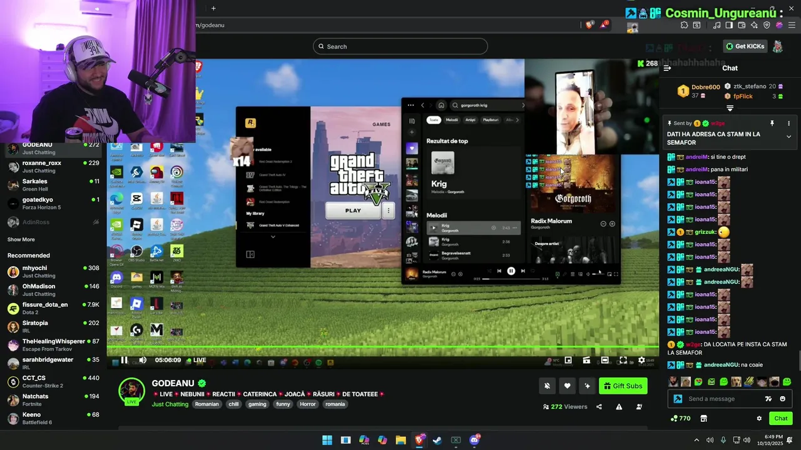This screenshot has width=801, height=450.
Task: Open stream player settings gear
Action: tap(641, 360)
